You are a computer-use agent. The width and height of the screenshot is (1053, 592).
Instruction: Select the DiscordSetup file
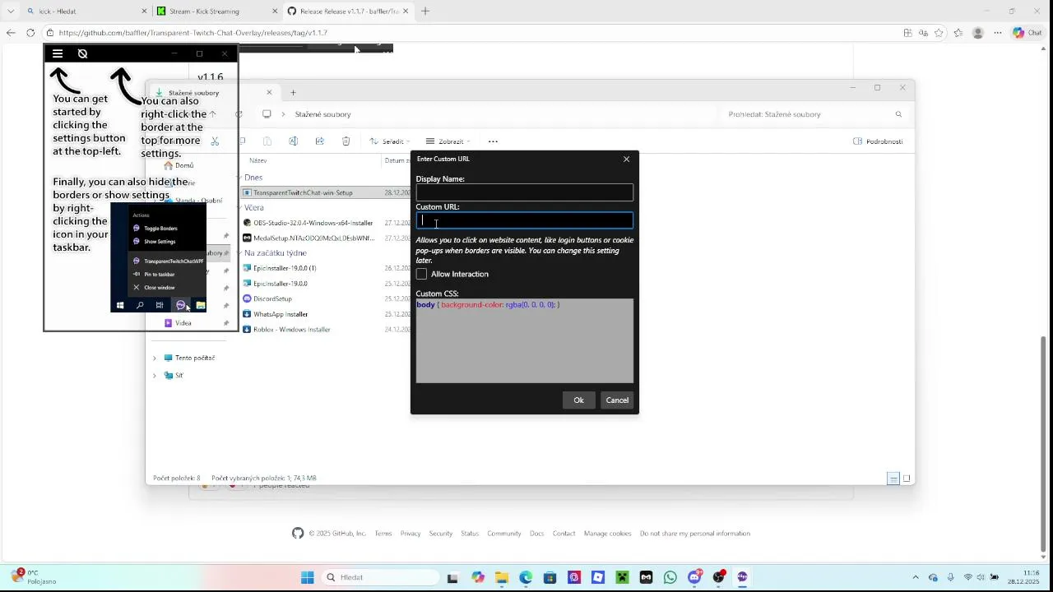[272, 298]
